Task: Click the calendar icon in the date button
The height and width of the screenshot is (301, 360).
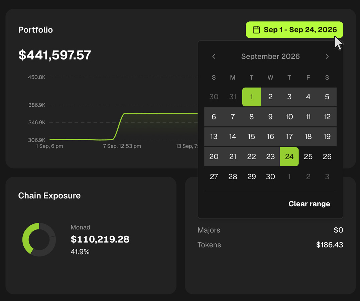Action: (x=256, y=30)
